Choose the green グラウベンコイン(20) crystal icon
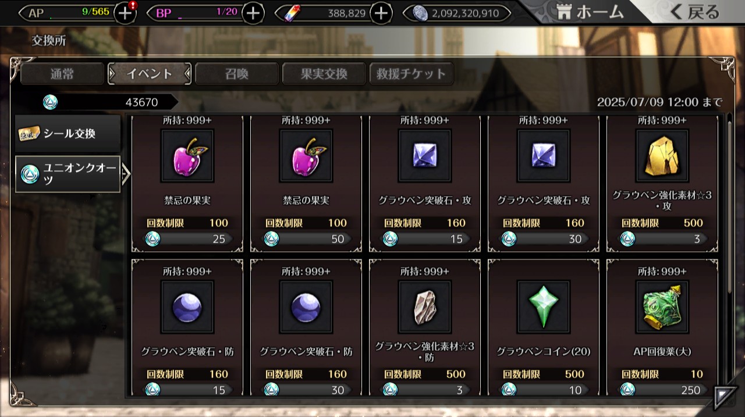The image size is (745, 417). tap(544, 307)
